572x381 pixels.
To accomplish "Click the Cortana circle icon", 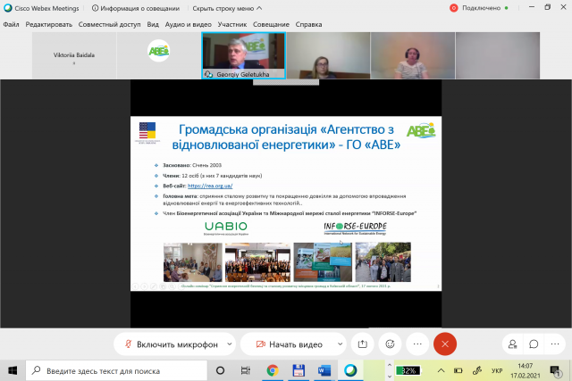I will coord(220,371).
